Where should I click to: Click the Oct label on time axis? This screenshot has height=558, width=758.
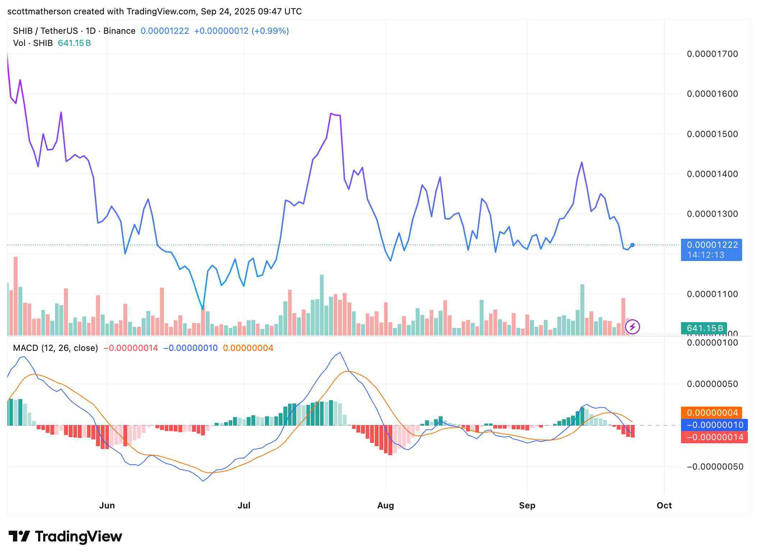664,506
